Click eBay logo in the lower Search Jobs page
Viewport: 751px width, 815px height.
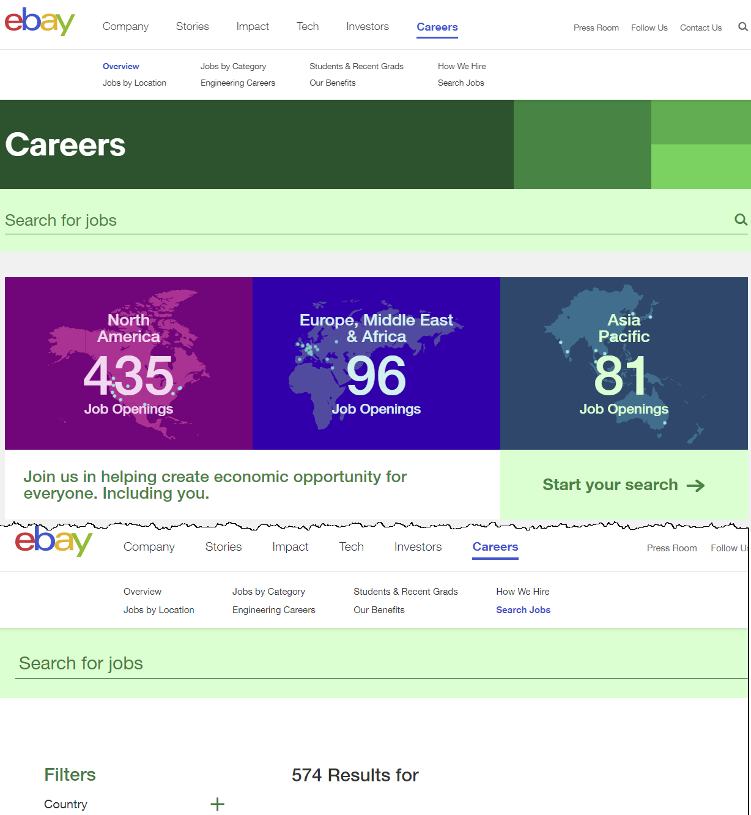[54, 541]
